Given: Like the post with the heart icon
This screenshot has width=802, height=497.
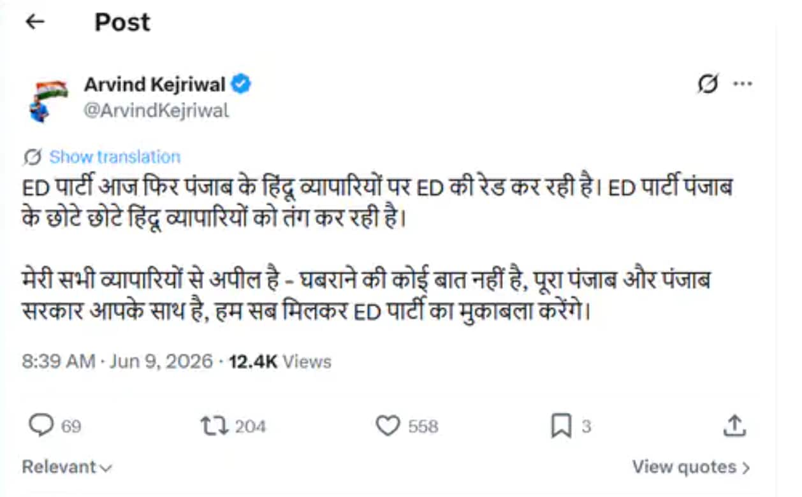Looking at the screenshot, I should tap(388, 426).
